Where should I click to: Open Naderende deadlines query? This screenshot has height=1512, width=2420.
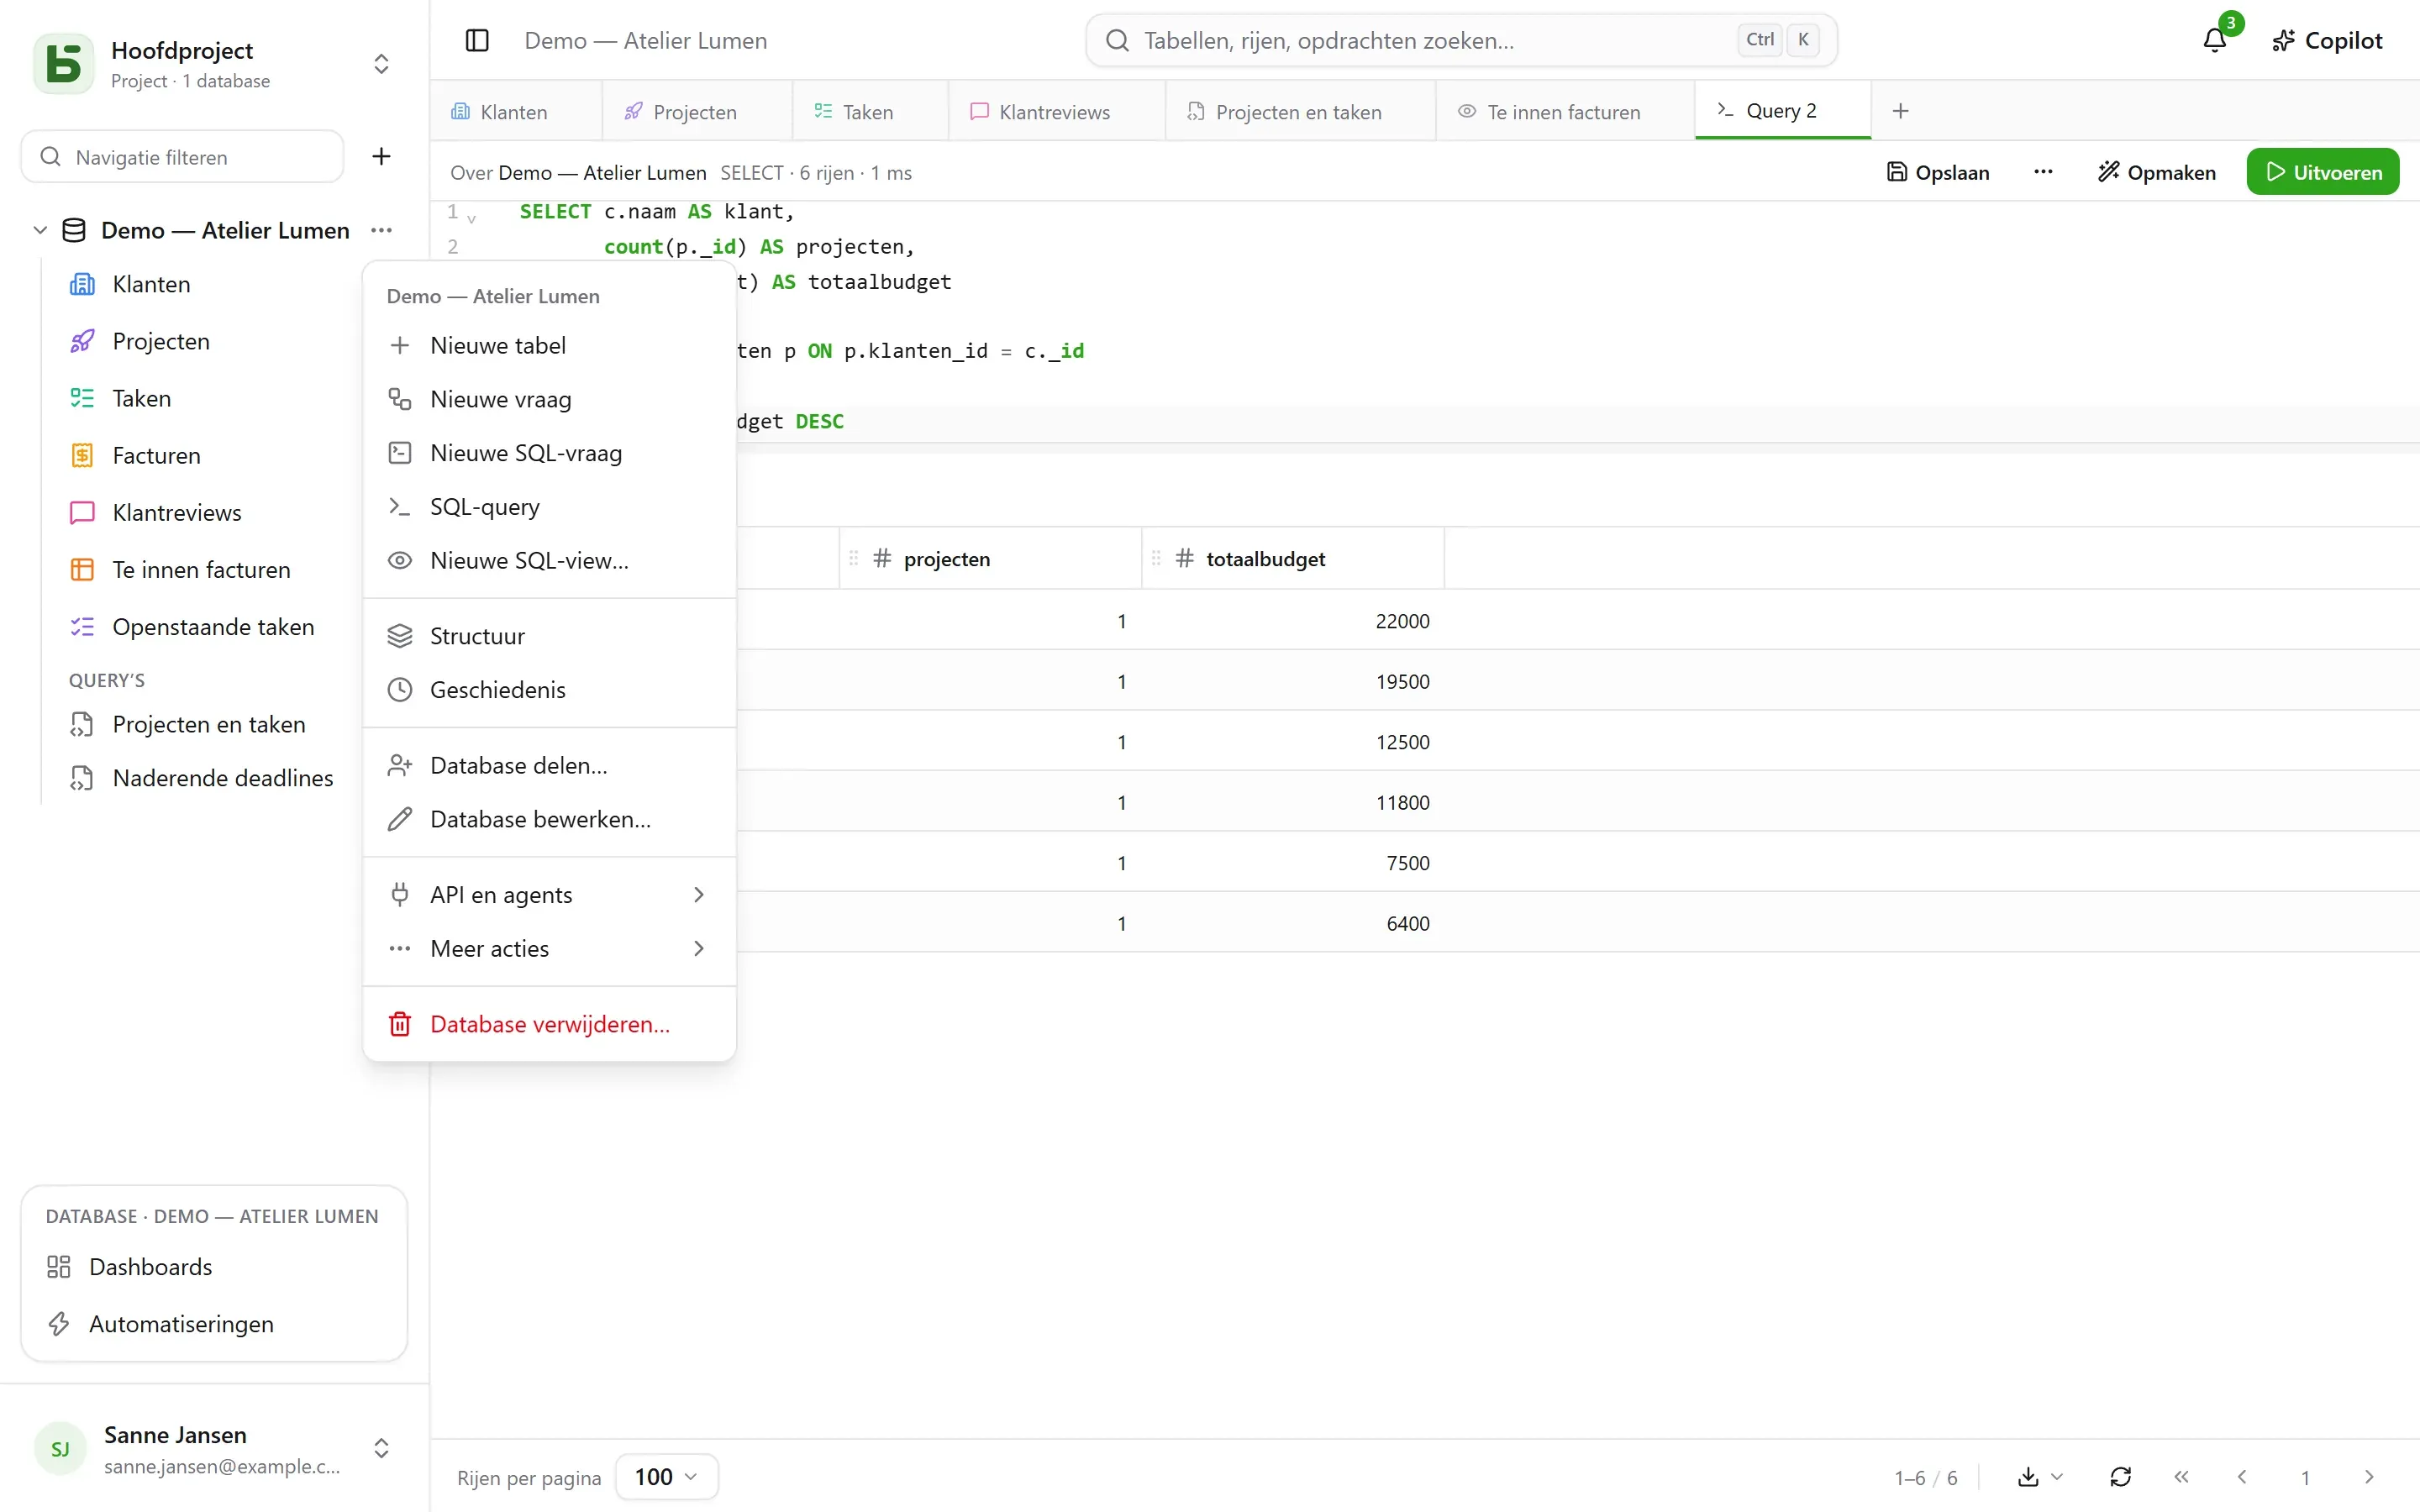coord(200,778)
